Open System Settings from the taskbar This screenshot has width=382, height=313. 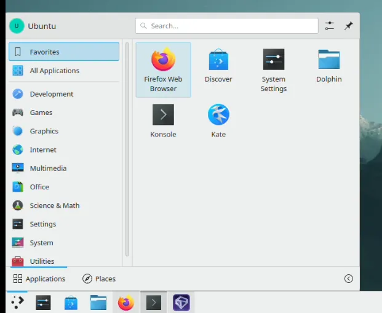pos(43,303)
